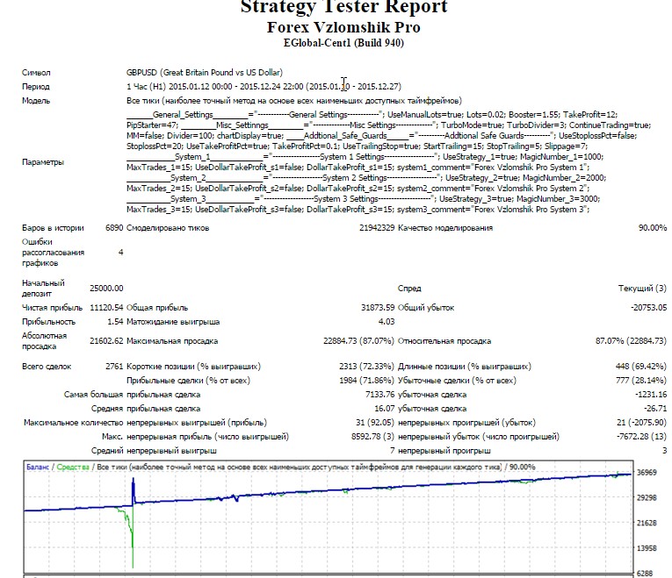The width and height of the screenshot is (672, 578).
Task: Select the ticks value '21942329'
Action: coord(377,228)
